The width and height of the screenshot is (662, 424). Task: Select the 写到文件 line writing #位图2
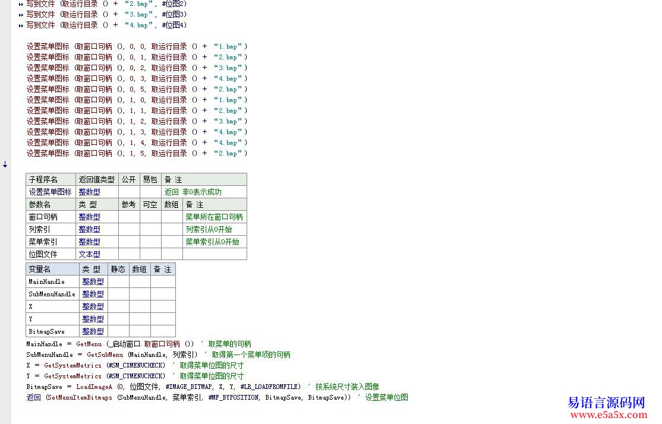106,4
